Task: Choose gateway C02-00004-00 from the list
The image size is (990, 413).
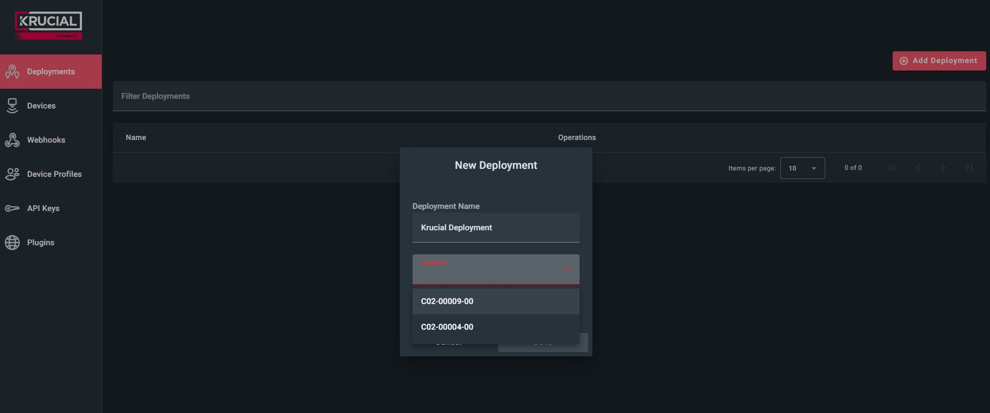Action: click(x=496, y=327)
